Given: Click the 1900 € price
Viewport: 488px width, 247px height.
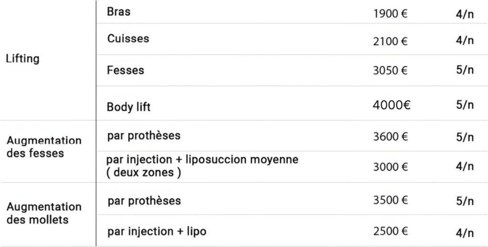Looking at the screenshot, I should click(x=391, y=14).
